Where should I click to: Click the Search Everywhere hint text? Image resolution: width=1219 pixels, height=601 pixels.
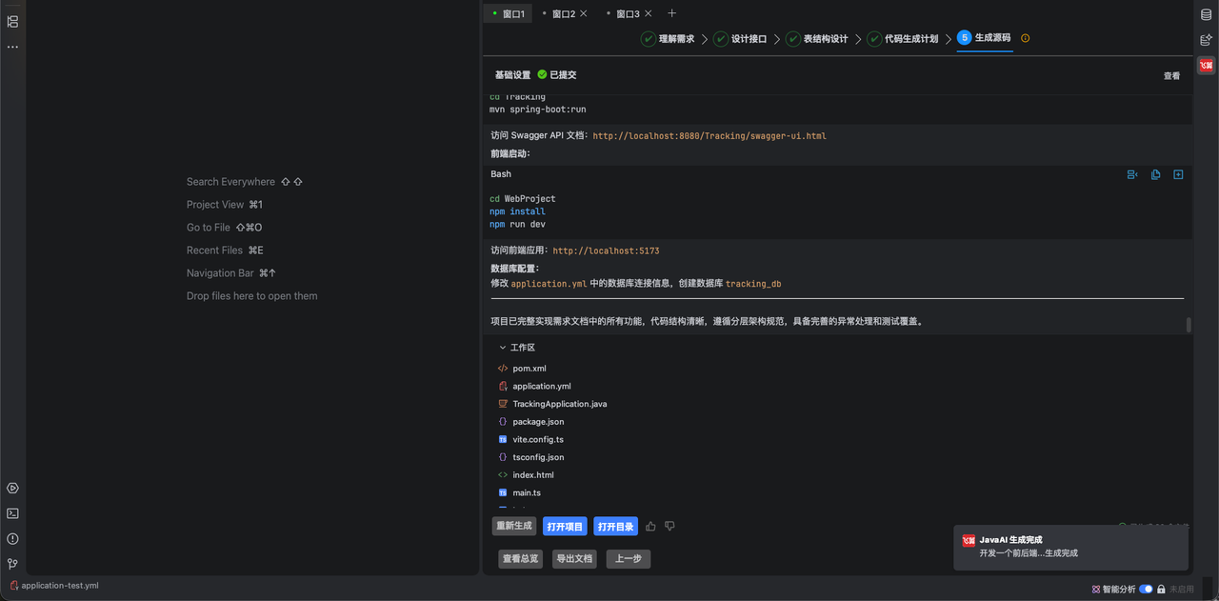coord(230,182)
